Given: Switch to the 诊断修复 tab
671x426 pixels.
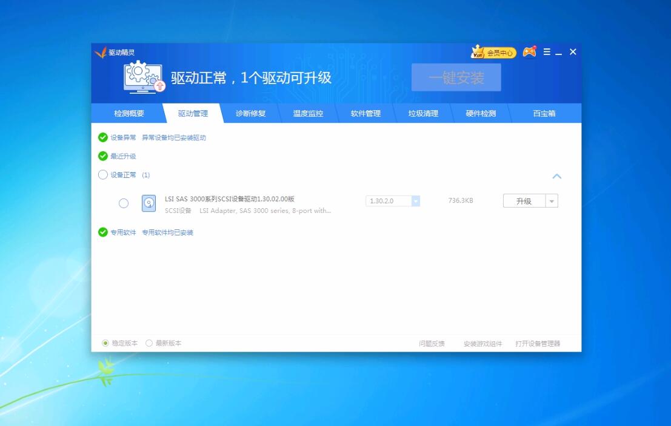Looking at the screenshot, I should (x=250, y=113).
